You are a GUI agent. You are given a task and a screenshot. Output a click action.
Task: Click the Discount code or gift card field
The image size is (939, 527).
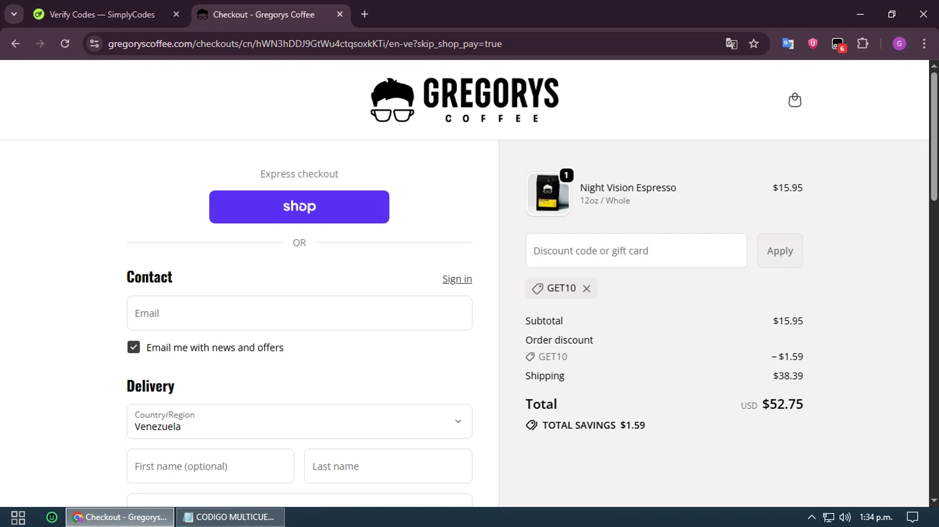click(636, 251)
